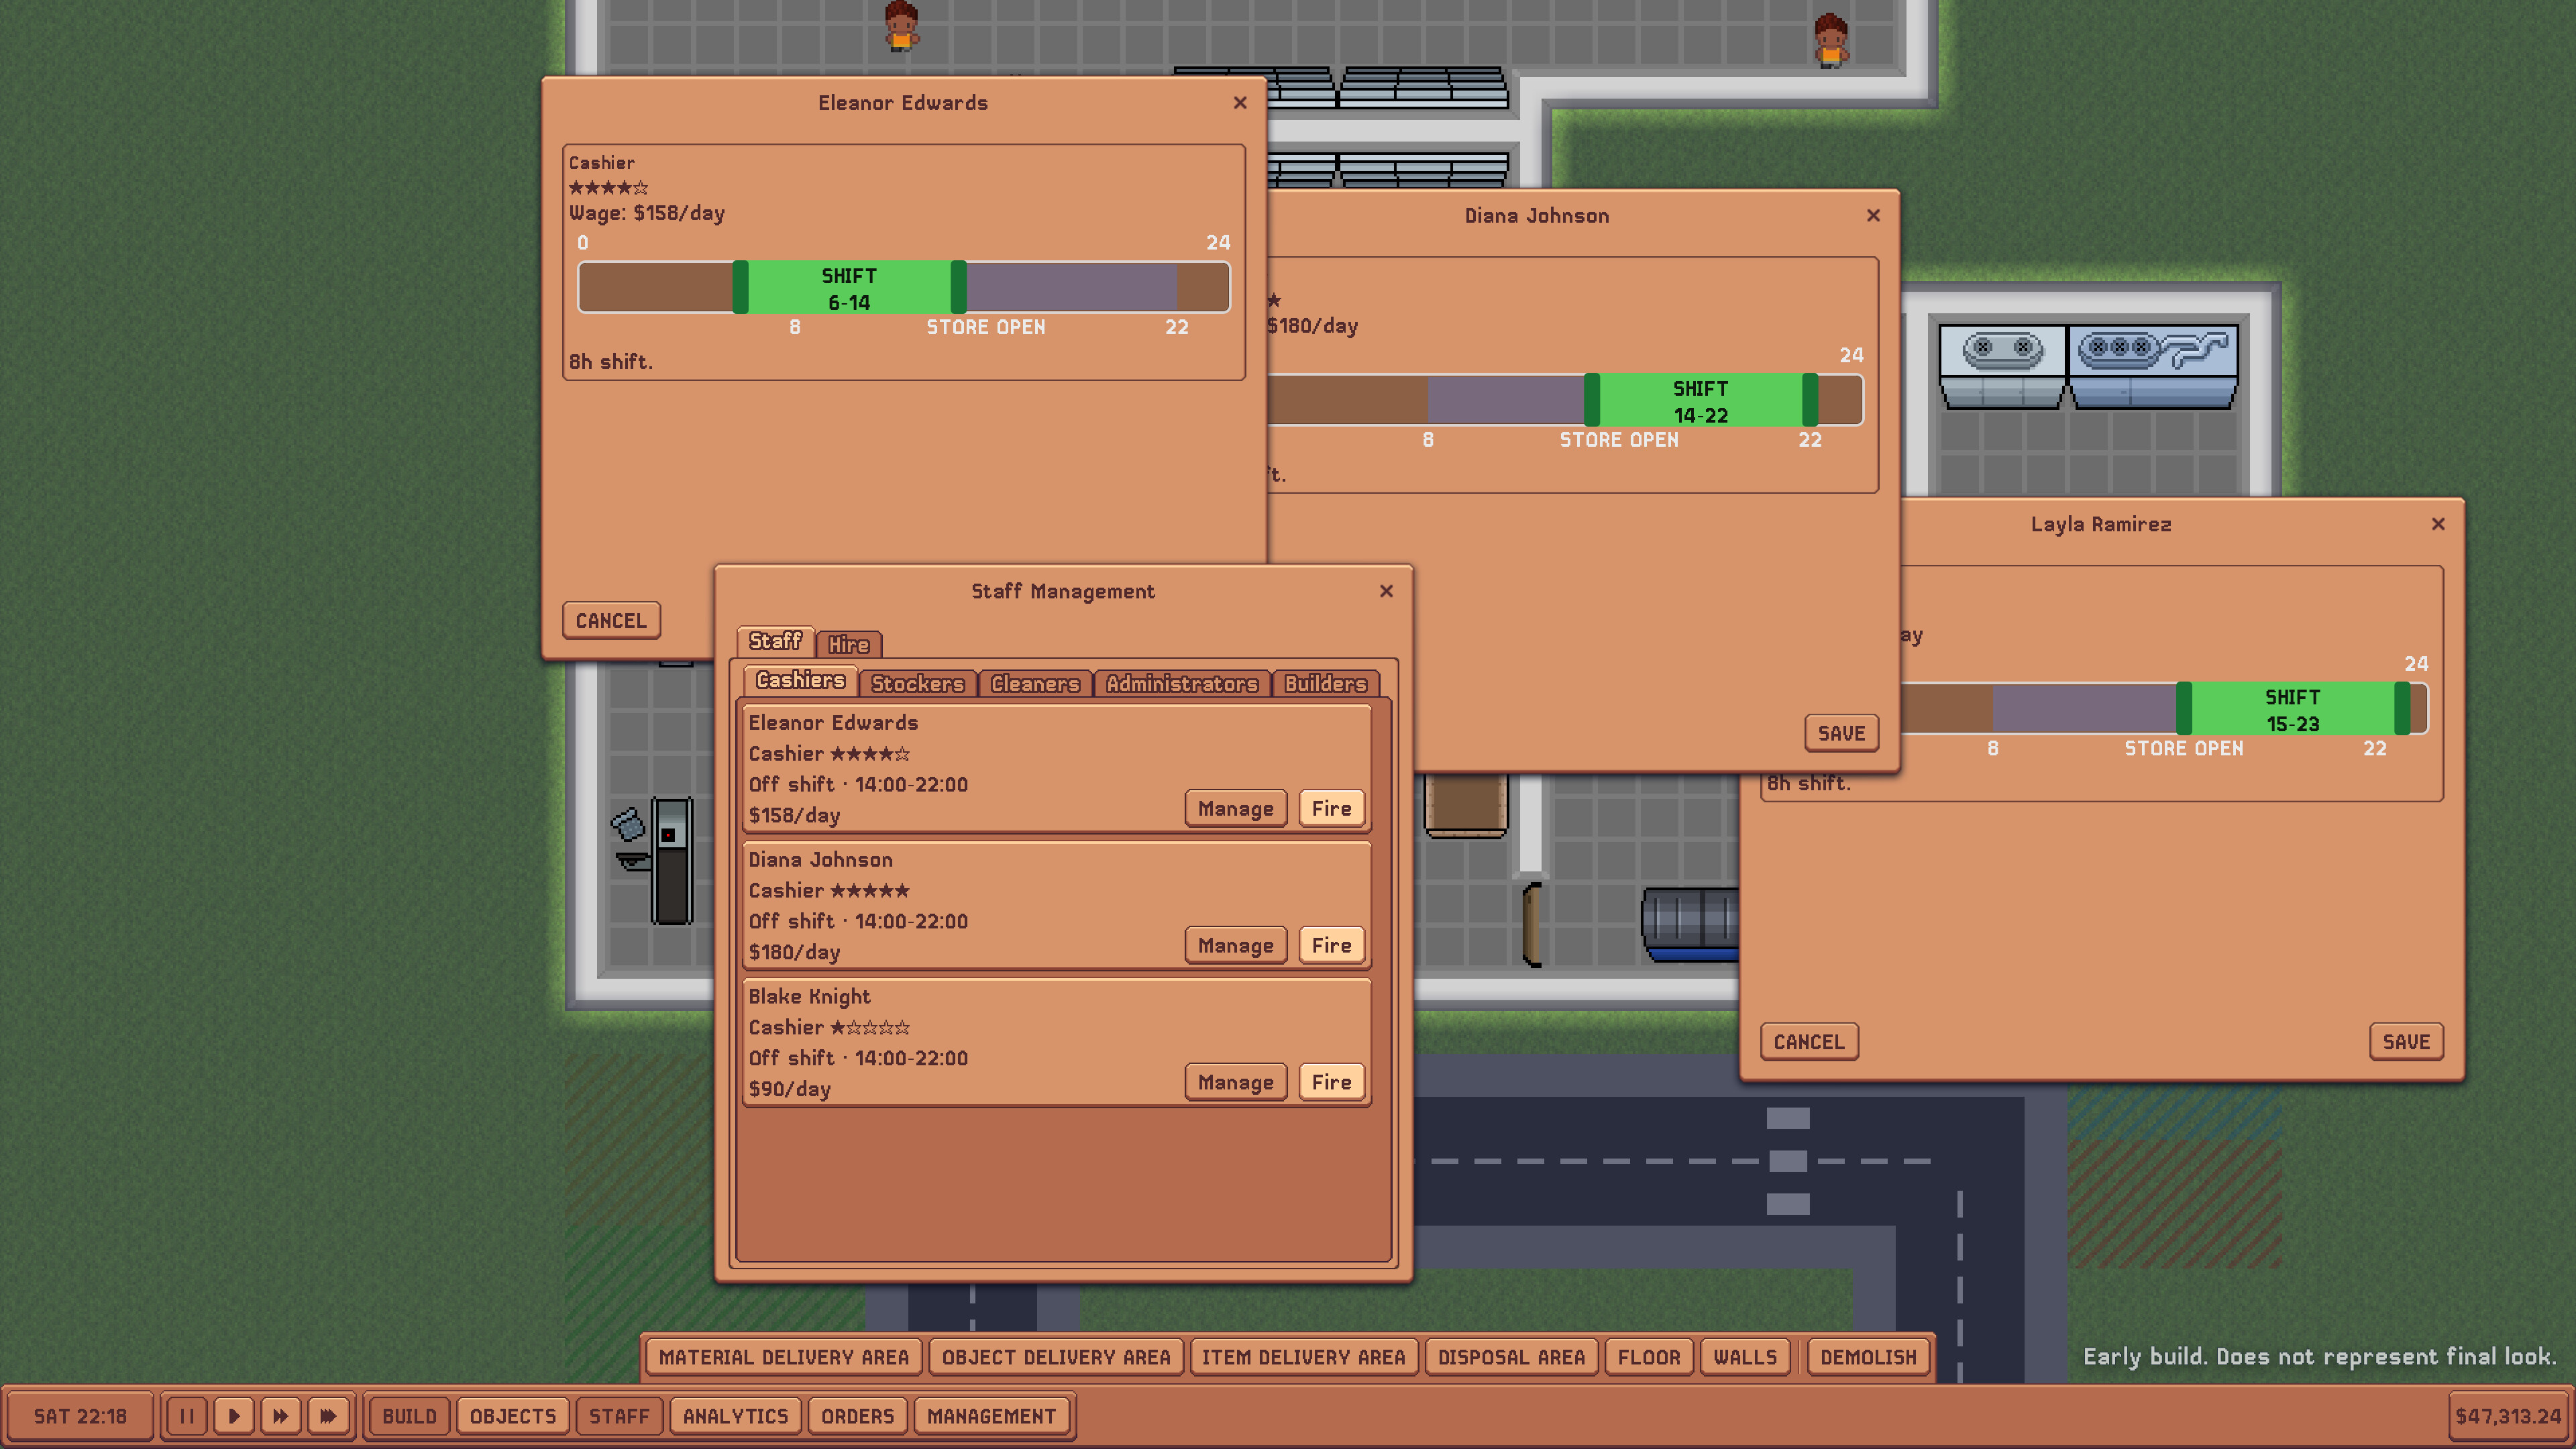
Task: Select the Disposal Area build tool
Action: pos(1511,1357)
